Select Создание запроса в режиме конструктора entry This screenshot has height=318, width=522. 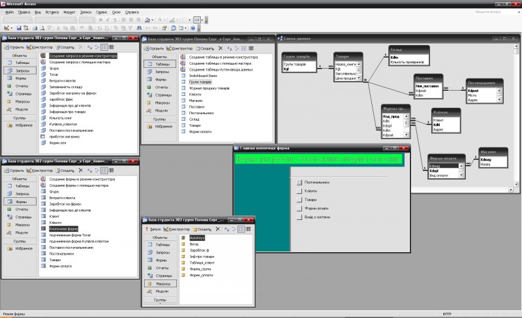point(83,56)
